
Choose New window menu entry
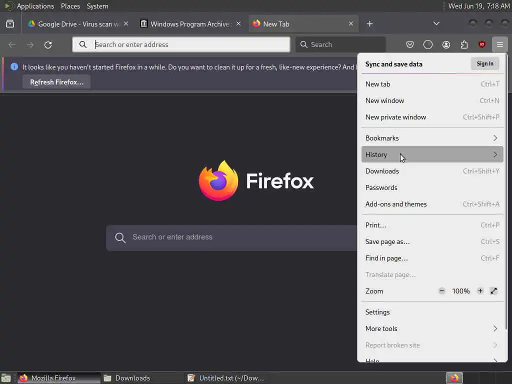432,100
